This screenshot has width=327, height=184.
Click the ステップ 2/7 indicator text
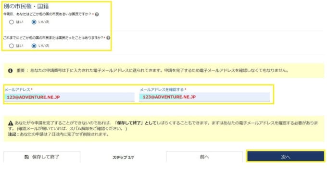point(123,158)
